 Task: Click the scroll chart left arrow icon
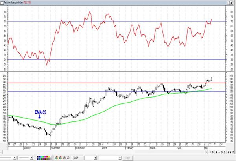tap(228, 152)
